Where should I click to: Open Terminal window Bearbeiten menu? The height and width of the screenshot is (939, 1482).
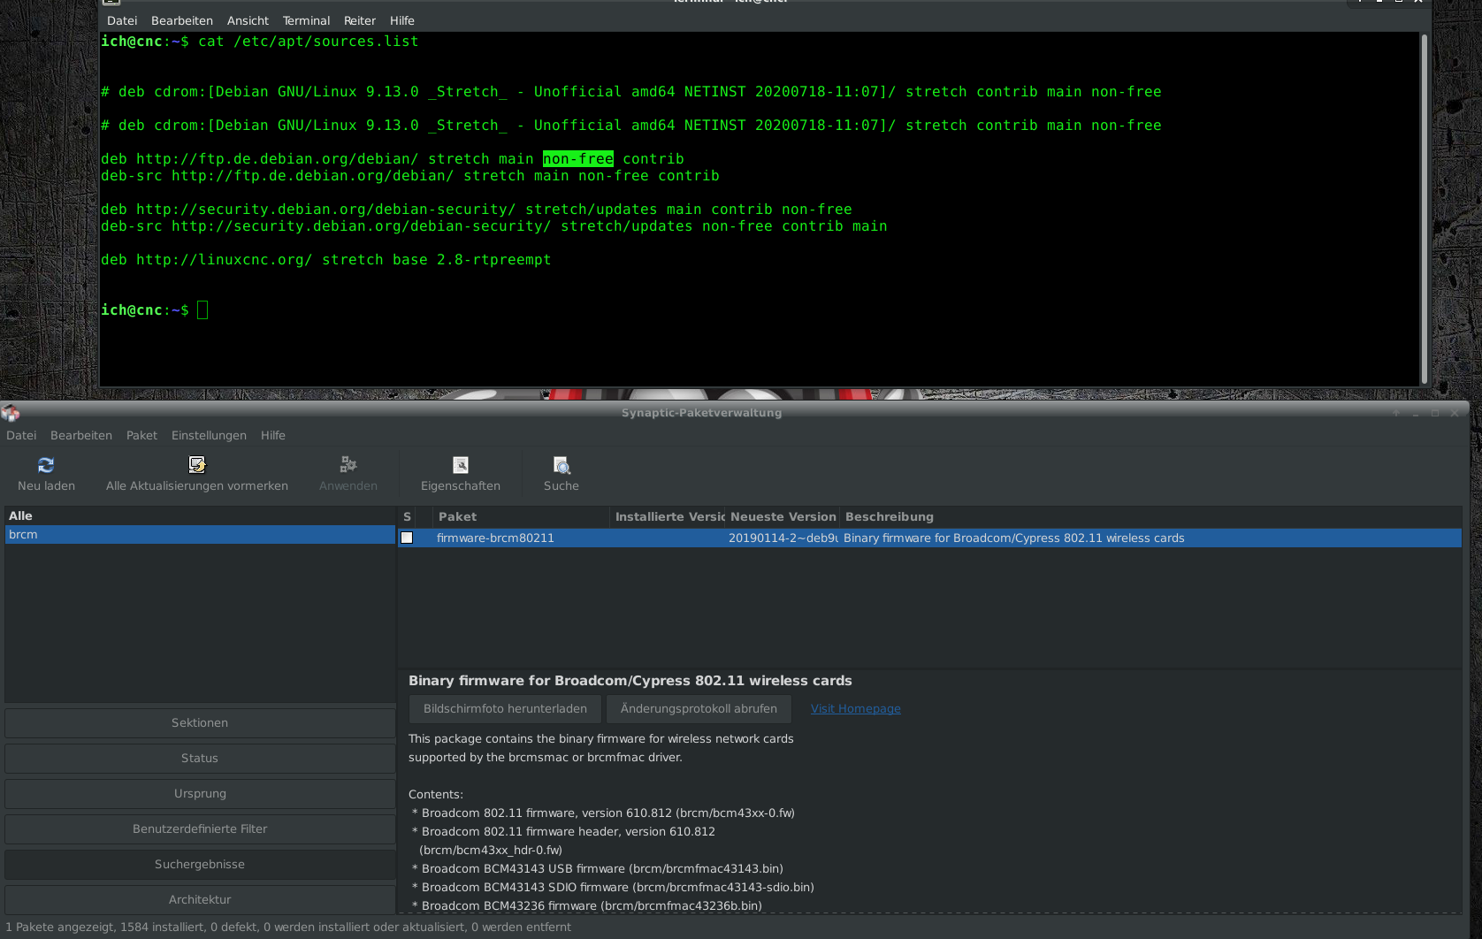182,20
